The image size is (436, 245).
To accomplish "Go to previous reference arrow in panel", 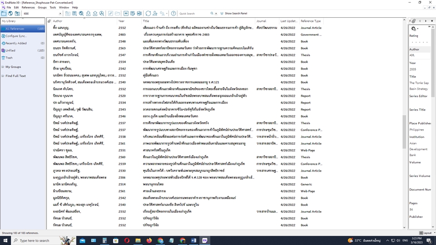I will 420,21.
